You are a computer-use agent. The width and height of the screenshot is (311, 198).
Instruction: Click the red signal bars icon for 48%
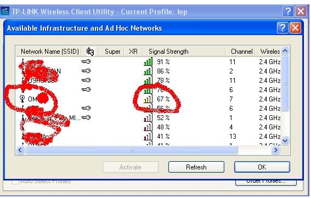[x=148, y=127]
